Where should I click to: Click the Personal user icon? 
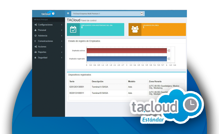click(x=36, y=30)
